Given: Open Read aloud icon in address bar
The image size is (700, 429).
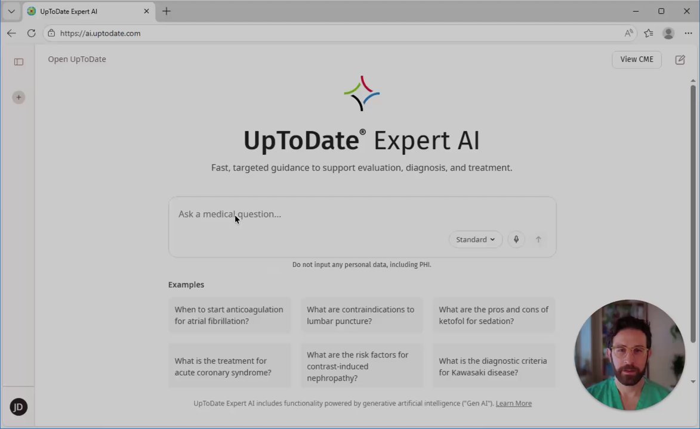Looking at the screenshot, I should (x=628, y=33).
